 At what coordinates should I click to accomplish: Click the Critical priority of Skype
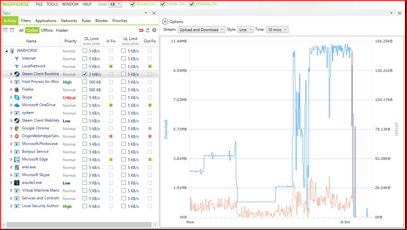coord(69,98)
